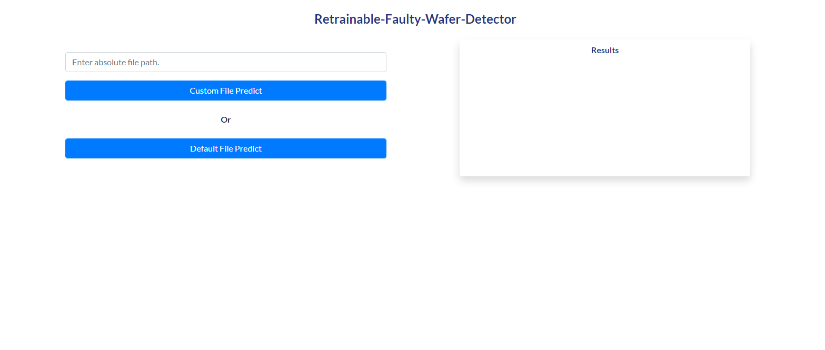Click the "Or" separator text
This screenshot has height=350, width=825.
225,119
